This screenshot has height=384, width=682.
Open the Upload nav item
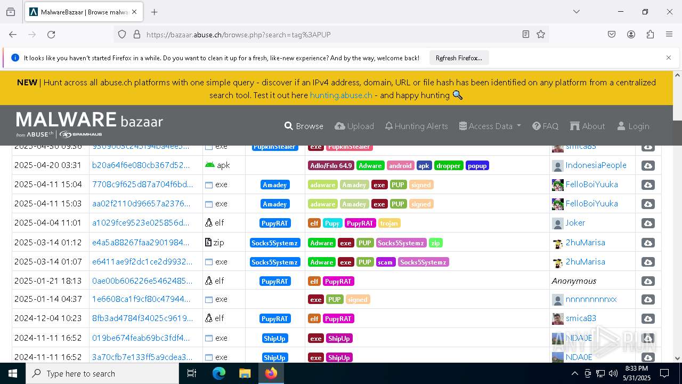click(354, 126)
